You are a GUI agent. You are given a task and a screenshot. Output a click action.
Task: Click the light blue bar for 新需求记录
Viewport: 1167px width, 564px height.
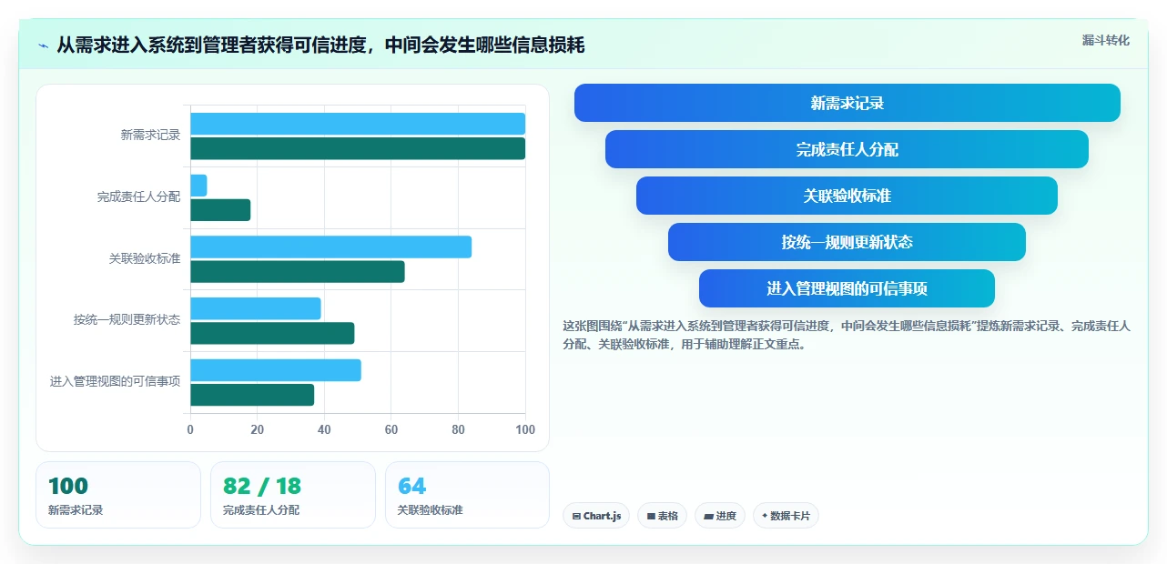[358, 124]
